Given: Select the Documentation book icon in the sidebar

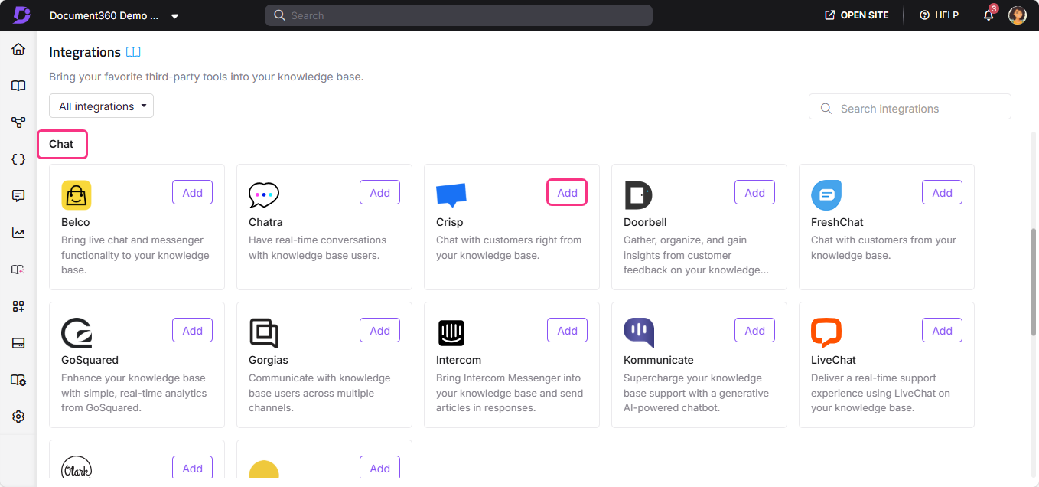Looking at the screenshot, I should click(18, 86).
